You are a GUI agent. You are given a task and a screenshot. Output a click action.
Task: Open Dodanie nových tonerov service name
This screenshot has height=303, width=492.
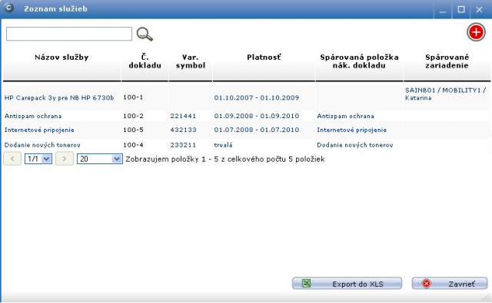[42, 145]
